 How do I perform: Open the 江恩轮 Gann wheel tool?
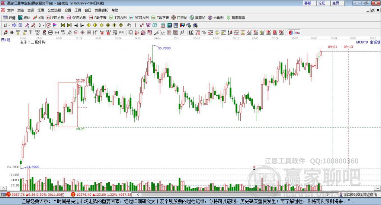click(179, 17)
